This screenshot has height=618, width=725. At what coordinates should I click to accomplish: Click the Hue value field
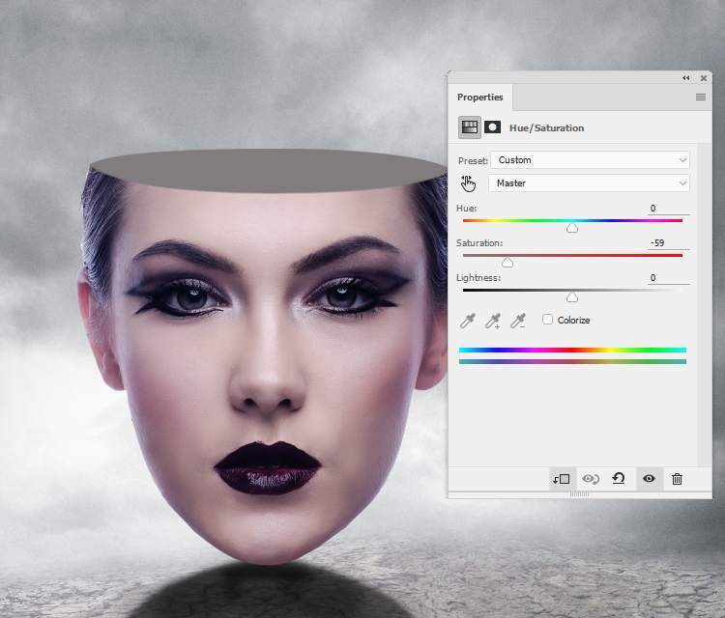(669, 209)
